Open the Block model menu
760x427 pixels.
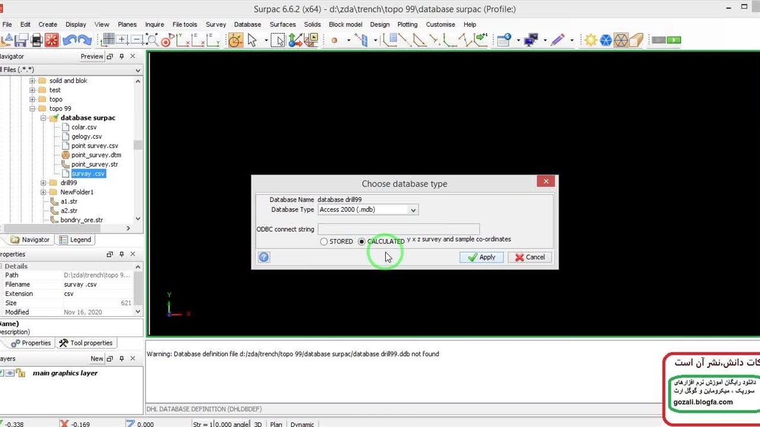pos(345,24)
